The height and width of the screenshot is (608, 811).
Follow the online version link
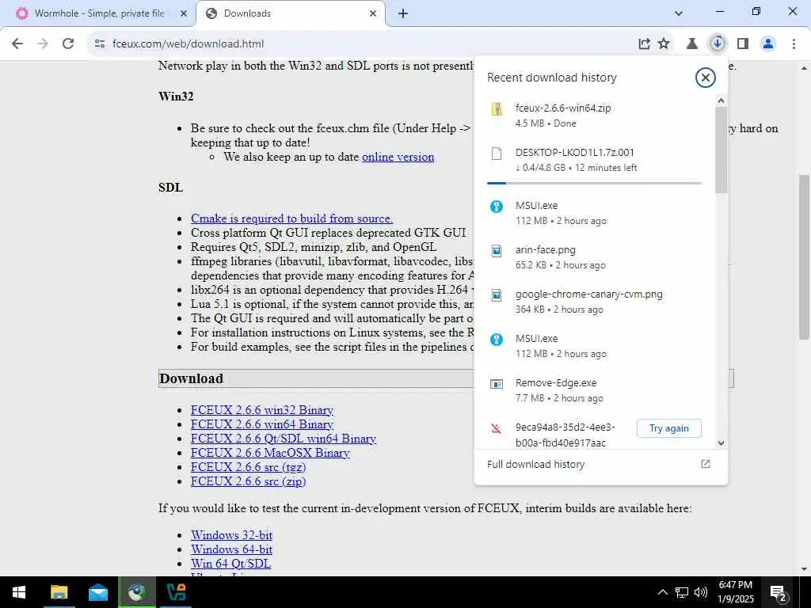point(398,157)
